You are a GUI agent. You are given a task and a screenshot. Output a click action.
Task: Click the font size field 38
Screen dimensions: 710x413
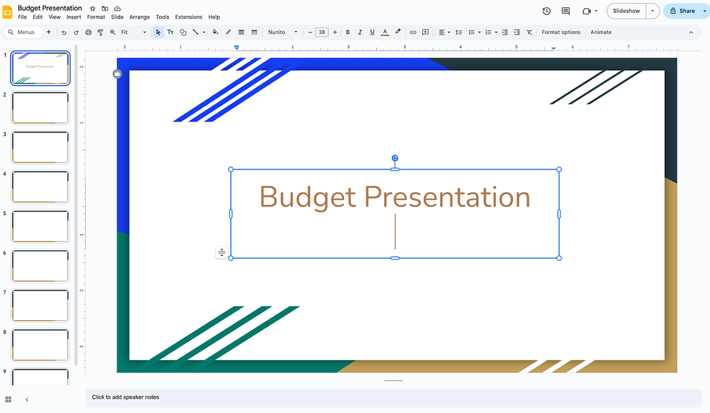322,32
